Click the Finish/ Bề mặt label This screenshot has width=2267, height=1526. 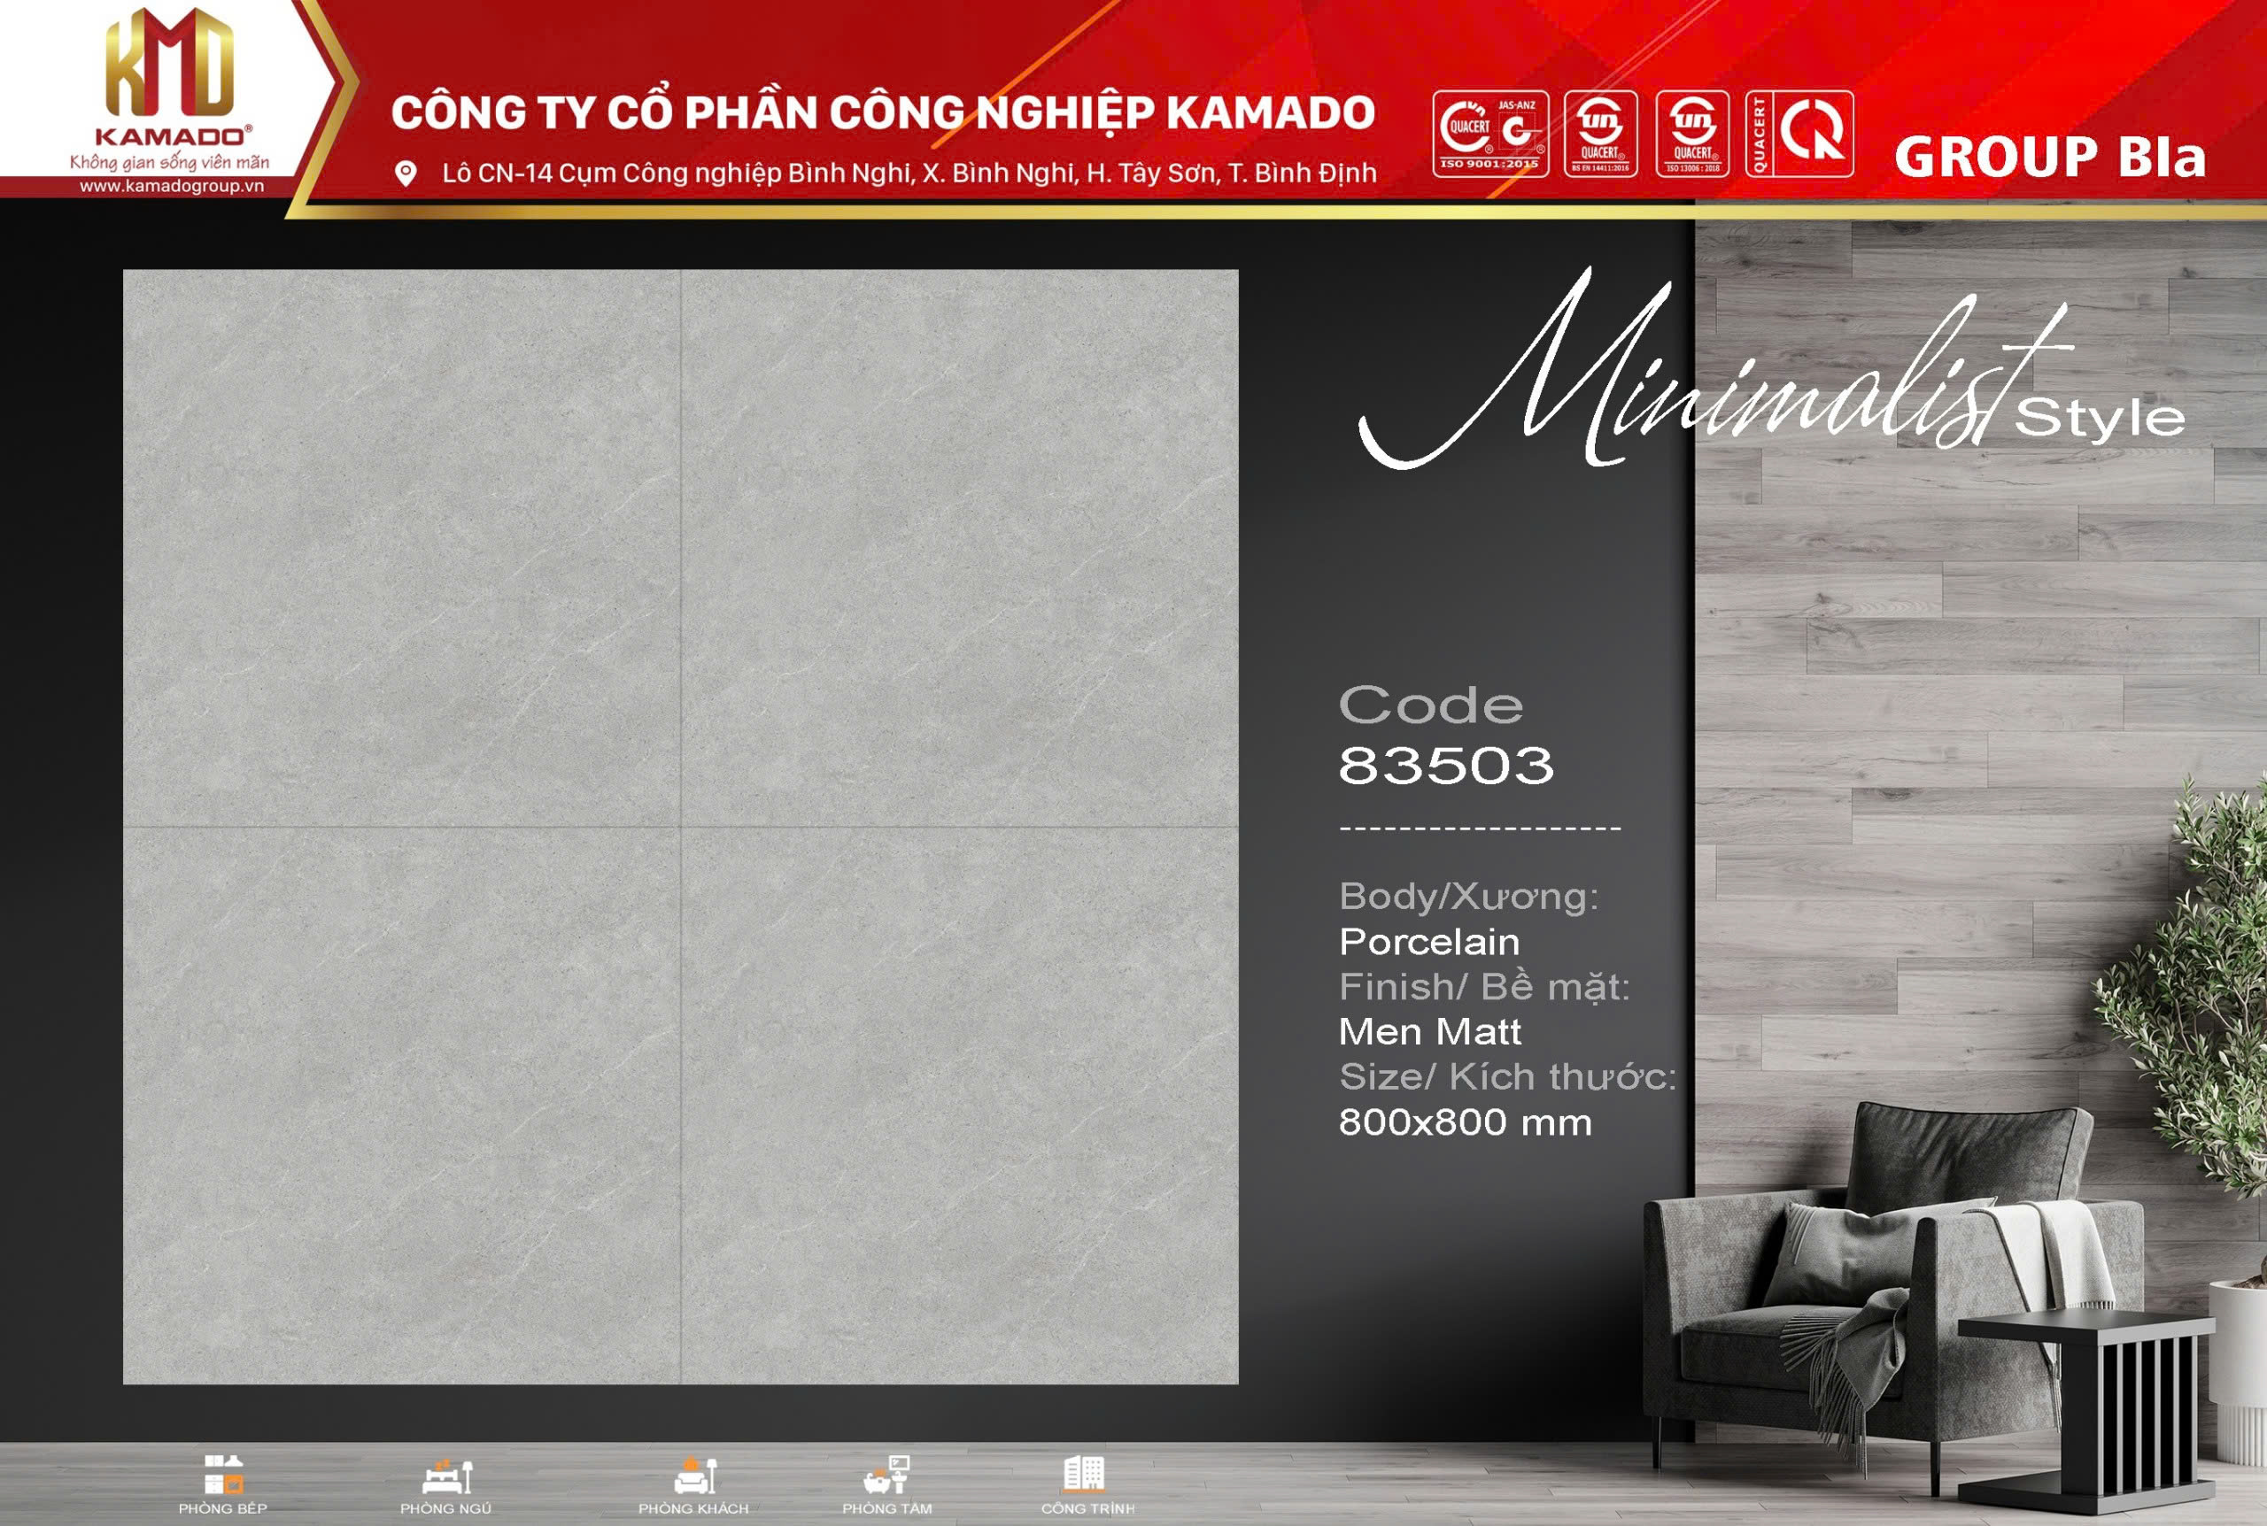[1484, 987]
